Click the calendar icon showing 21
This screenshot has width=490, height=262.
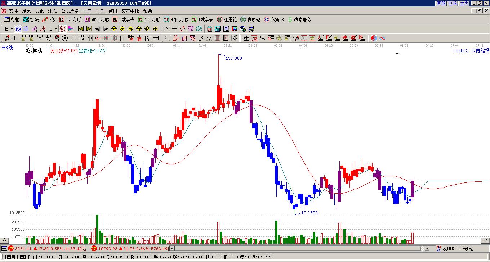pos(210,29)
